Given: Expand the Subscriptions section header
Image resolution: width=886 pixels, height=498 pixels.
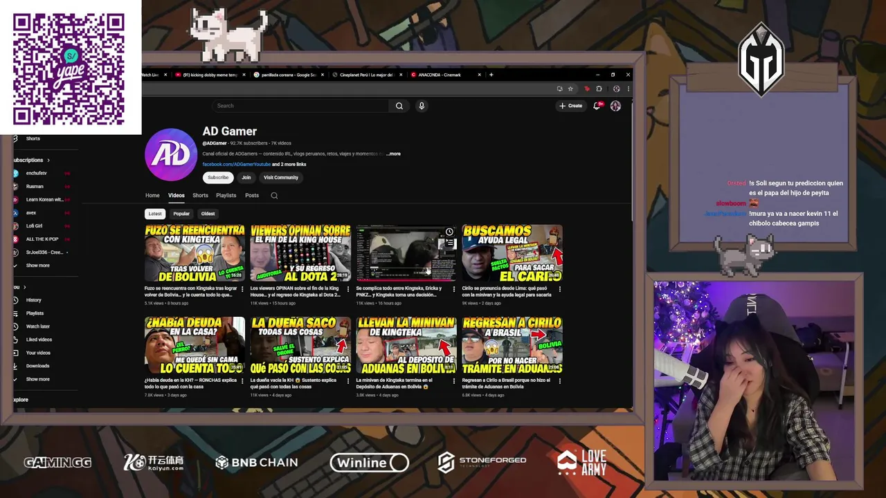Looking at the screenshot, I should pos(31,160).
